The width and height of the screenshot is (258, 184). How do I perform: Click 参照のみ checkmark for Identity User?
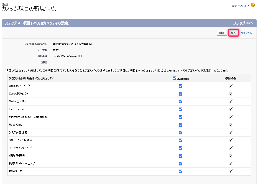[x=231, y=109]
